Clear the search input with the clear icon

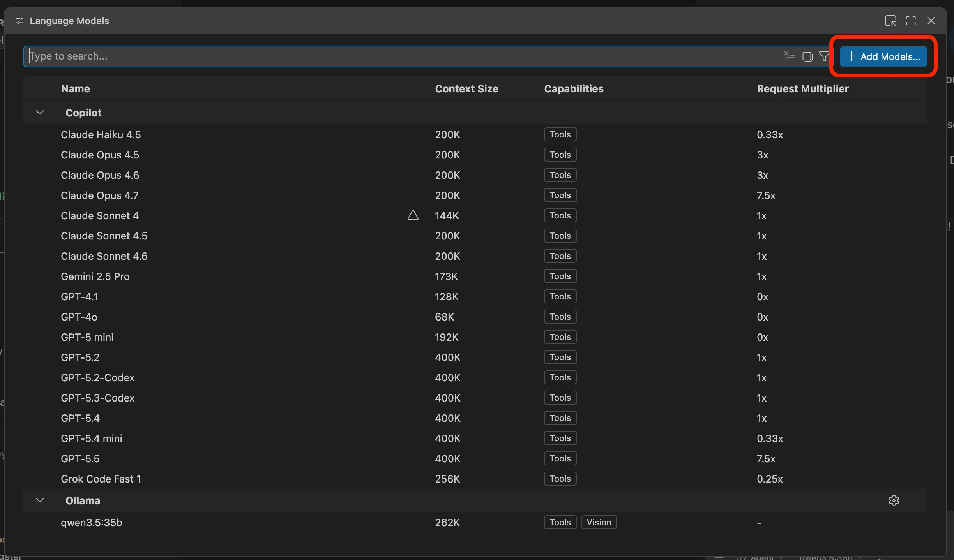[789, 56]
